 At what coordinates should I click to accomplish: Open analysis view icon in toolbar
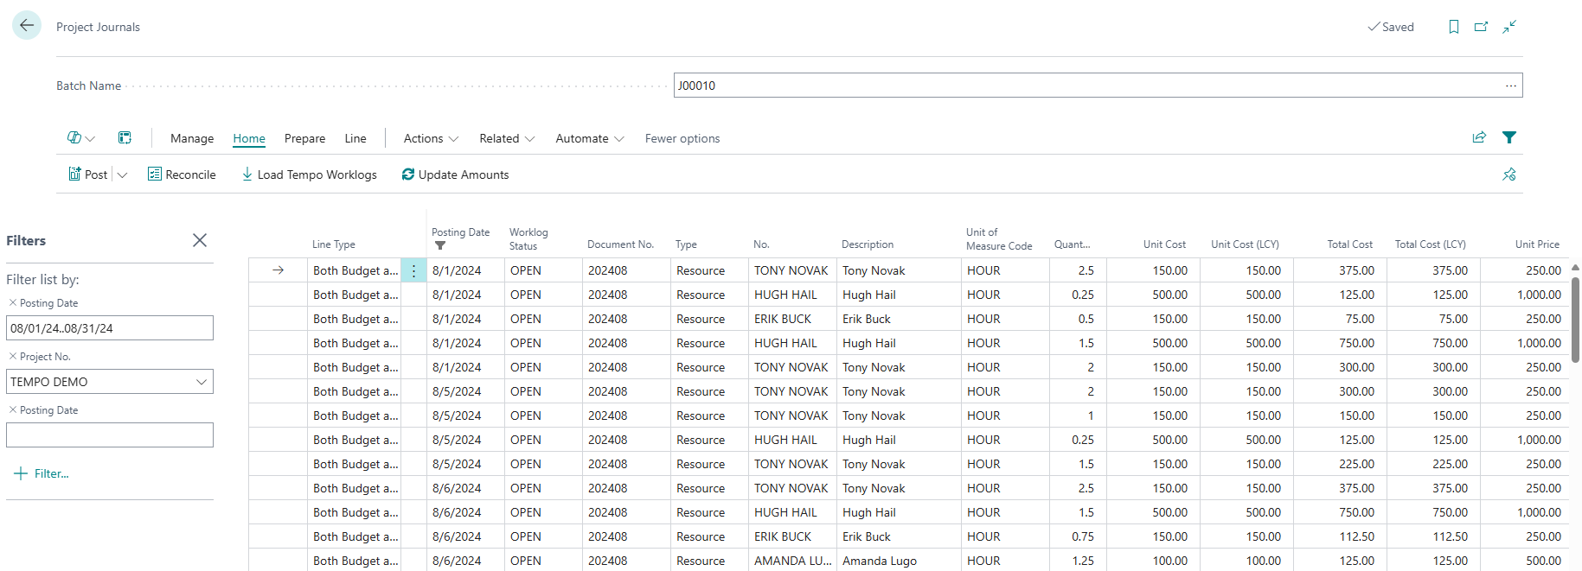[x=125, y=138]
